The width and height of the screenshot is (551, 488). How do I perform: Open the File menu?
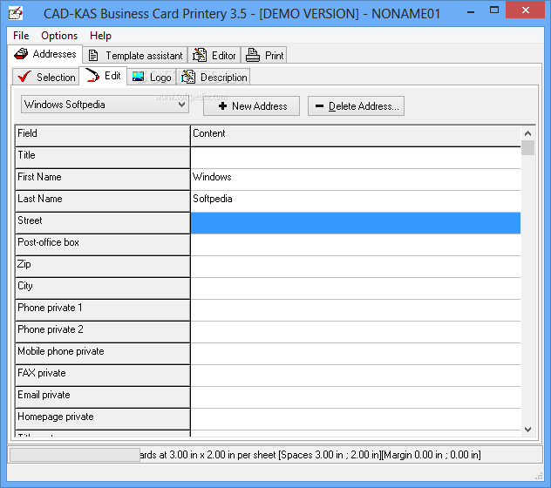coord(21,36)
